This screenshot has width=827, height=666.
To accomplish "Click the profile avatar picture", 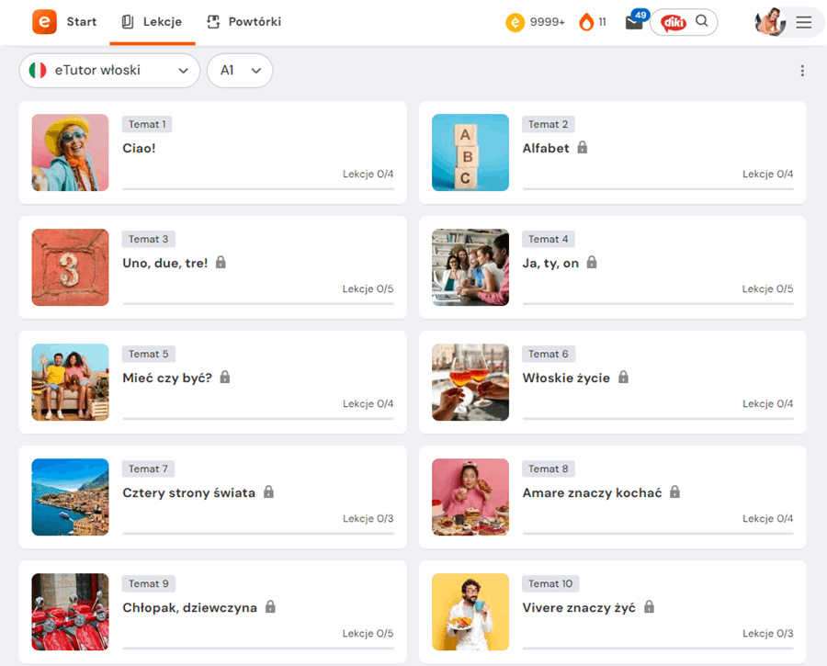I will (x=770, y=22).
